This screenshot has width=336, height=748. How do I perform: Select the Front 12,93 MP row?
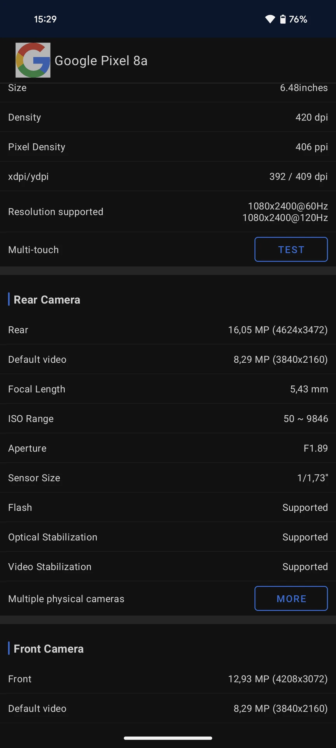[168, 679]
